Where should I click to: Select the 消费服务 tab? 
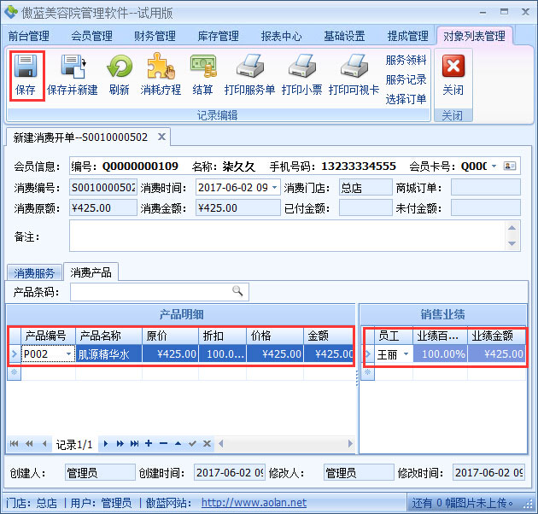(34, 273)
